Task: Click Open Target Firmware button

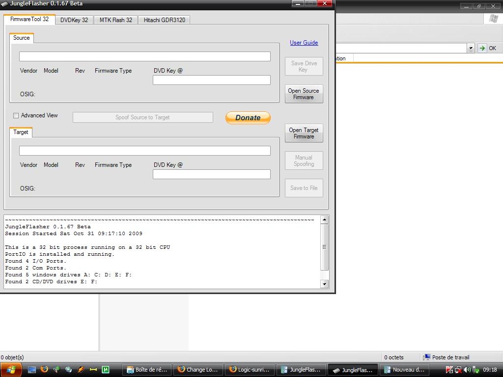Action: pos(304,133)
